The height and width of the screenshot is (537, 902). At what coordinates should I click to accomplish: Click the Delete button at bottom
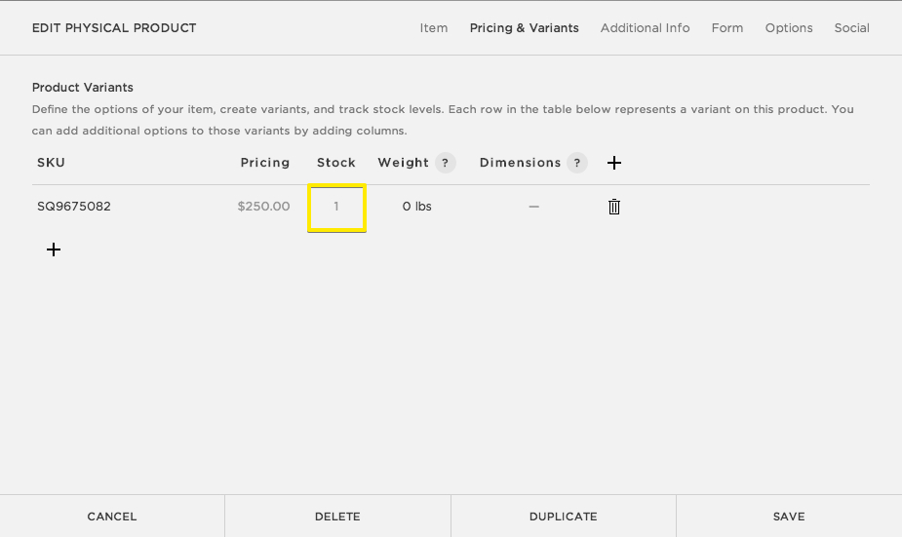click(337, 517)
